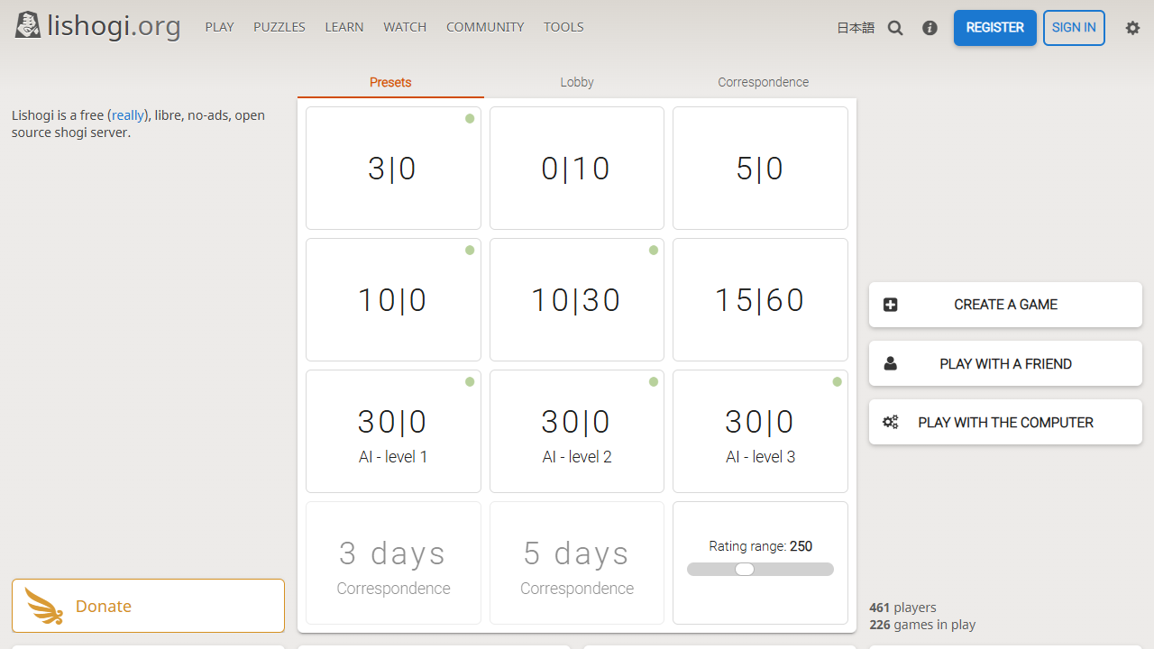Click the Donate wing icon
Viewport: 1154px width, 649px height.
click(x=44, y=606)
